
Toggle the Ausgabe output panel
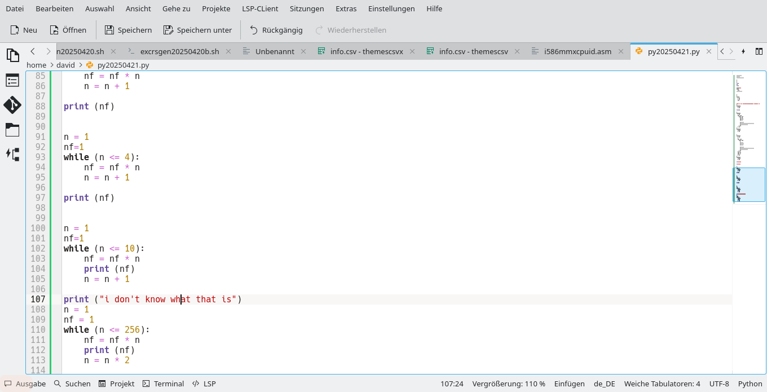[x=25, y=384]
